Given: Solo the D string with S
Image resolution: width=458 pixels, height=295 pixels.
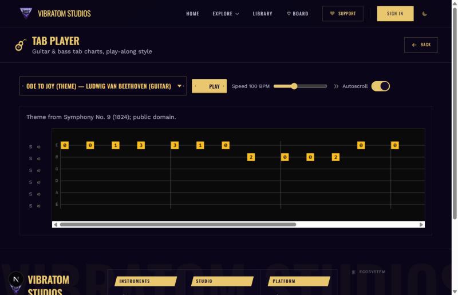Looking at the screenshot, I should pyautogui.click(x=31, y=182).
